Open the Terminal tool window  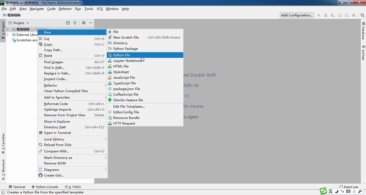pyautogui.click(x=17, y=187)
